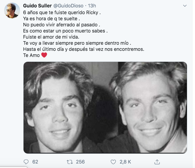Viewport: 195px width, 168px height.
Task: Open the share tweet upload icon
Action: [157, 162]
